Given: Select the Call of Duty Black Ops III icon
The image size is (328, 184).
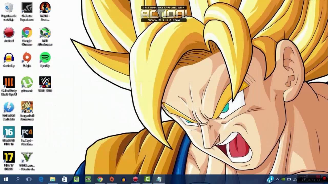Looking at the screenshot, I should tap(9, 86).
